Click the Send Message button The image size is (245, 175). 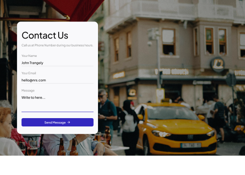57,122
